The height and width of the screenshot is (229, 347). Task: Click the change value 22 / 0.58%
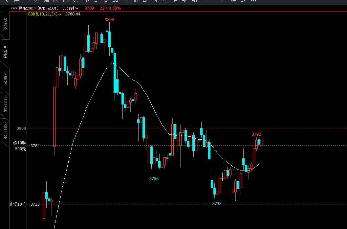[x=110, y=8]
